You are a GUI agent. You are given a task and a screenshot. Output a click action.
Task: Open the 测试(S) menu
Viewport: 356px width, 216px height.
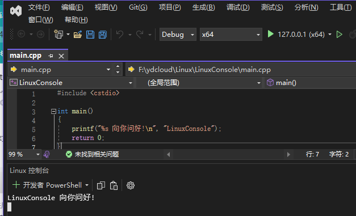272,7
